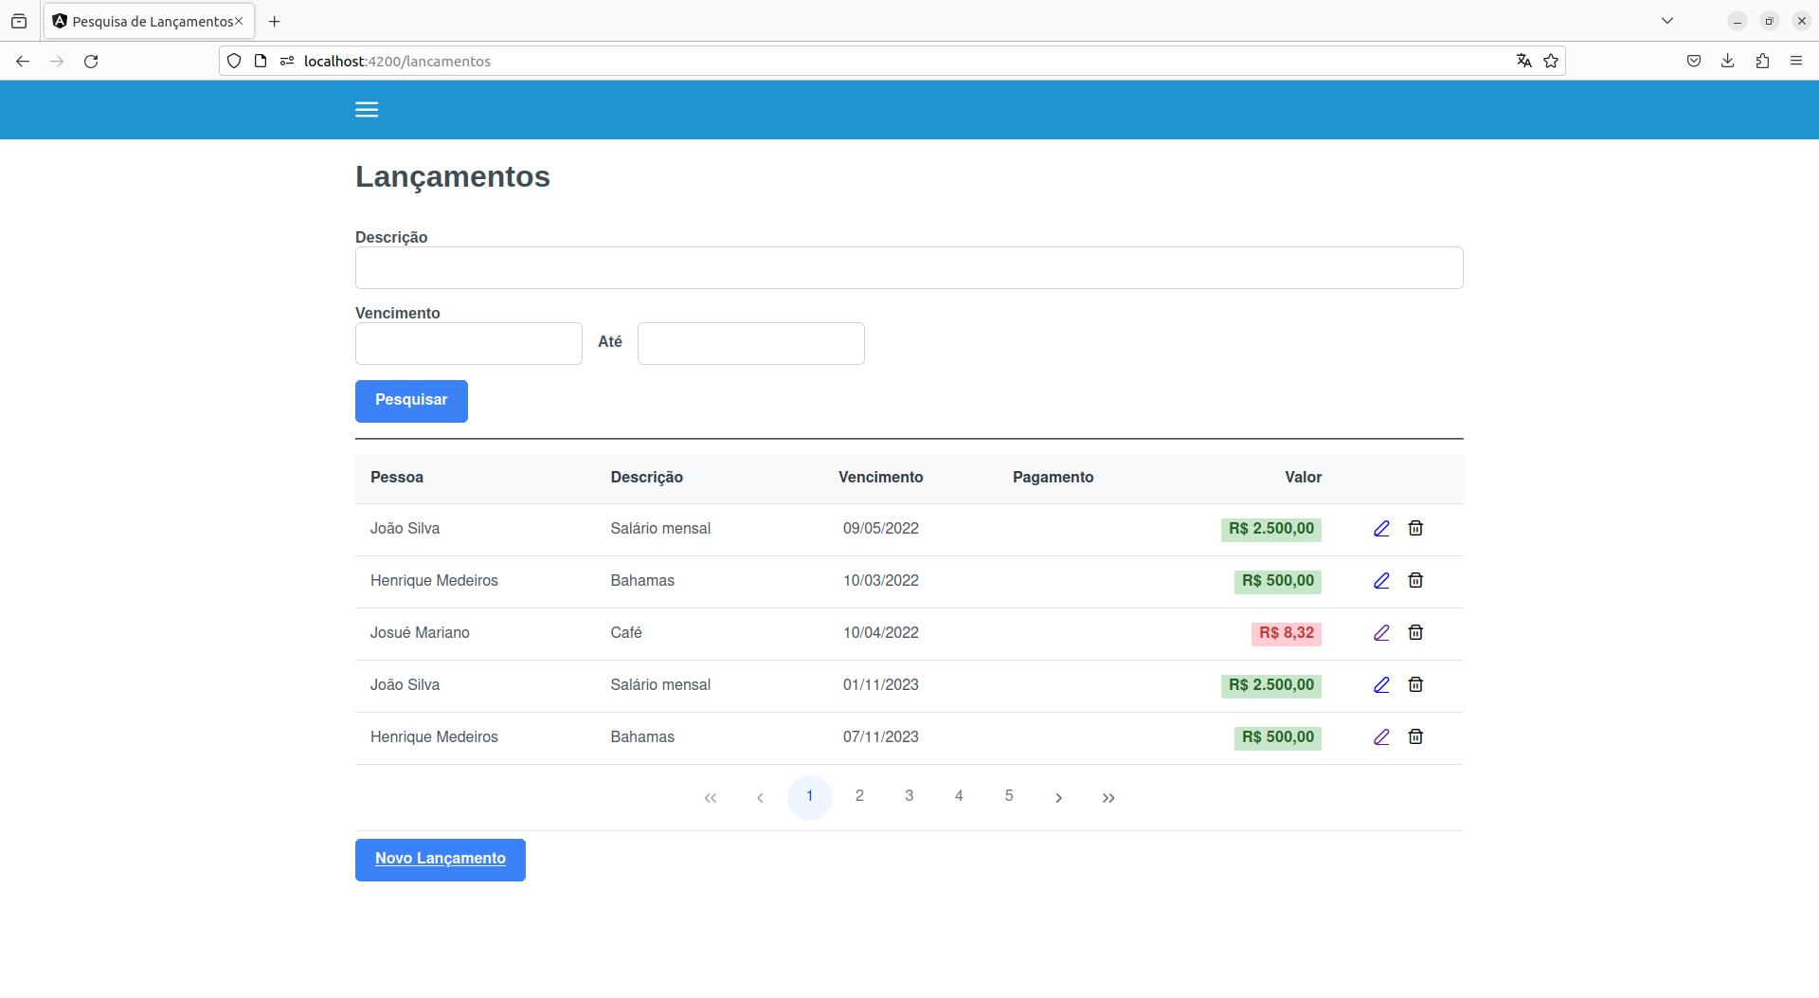The height and width of the screenshot is (998, 1819).
Task: Delete the João Silva 01/11/2023 entry
Action: [x=1415, y=685]
